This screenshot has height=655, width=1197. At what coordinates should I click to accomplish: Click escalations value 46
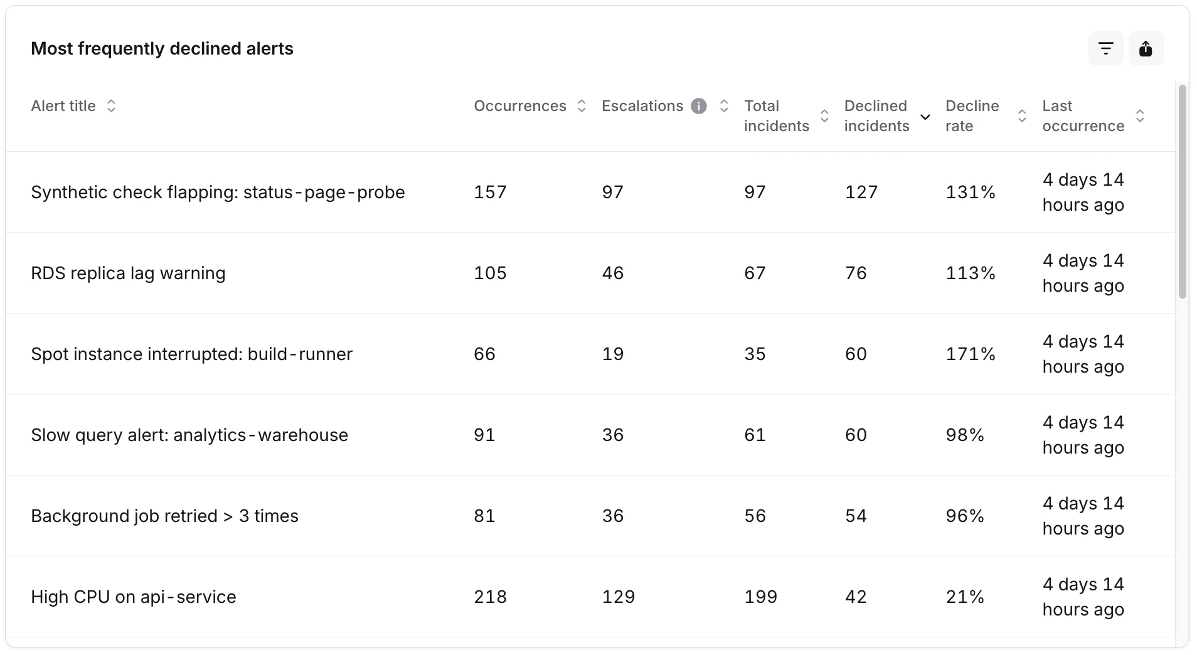point(613,273)
